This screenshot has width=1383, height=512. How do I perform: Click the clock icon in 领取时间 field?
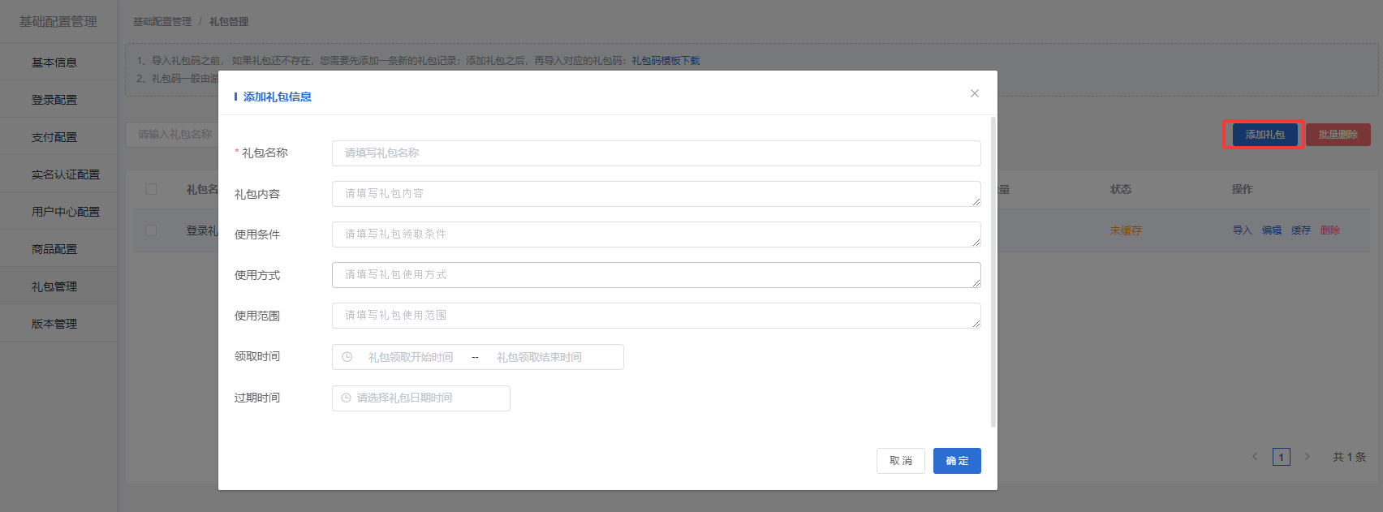[x=347, y=357]
